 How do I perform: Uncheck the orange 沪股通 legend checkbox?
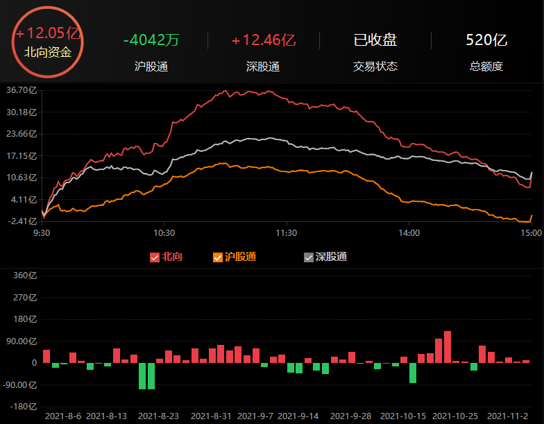pyautogui.click(x=218, y=257)
